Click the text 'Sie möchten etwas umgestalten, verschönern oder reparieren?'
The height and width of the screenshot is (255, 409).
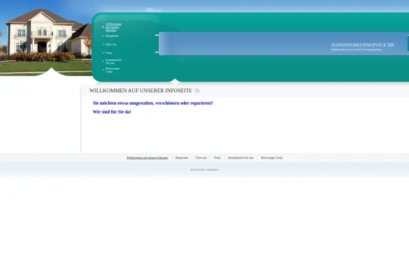[153, 103]
